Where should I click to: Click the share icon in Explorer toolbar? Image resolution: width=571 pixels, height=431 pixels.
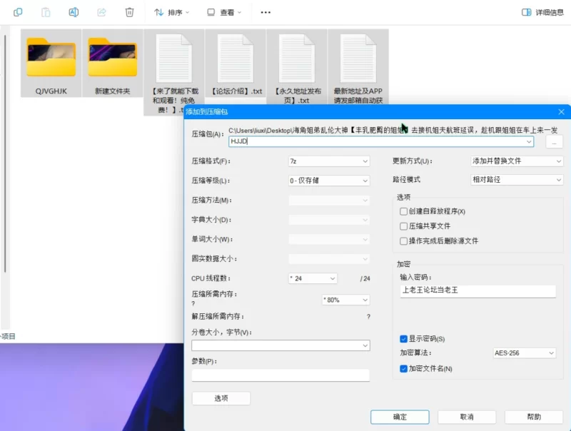click(101, 12)
